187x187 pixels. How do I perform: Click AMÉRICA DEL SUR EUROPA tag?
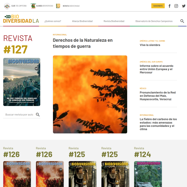[x=151, y=62]
